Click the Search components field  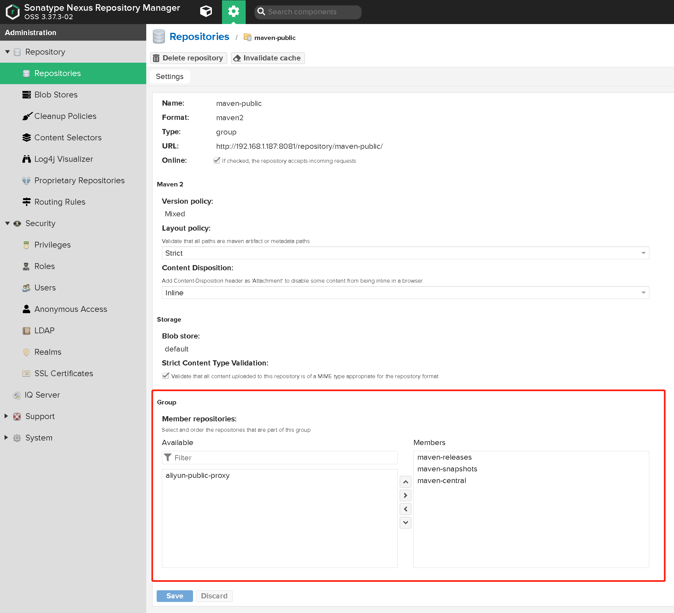click(308, 12)
